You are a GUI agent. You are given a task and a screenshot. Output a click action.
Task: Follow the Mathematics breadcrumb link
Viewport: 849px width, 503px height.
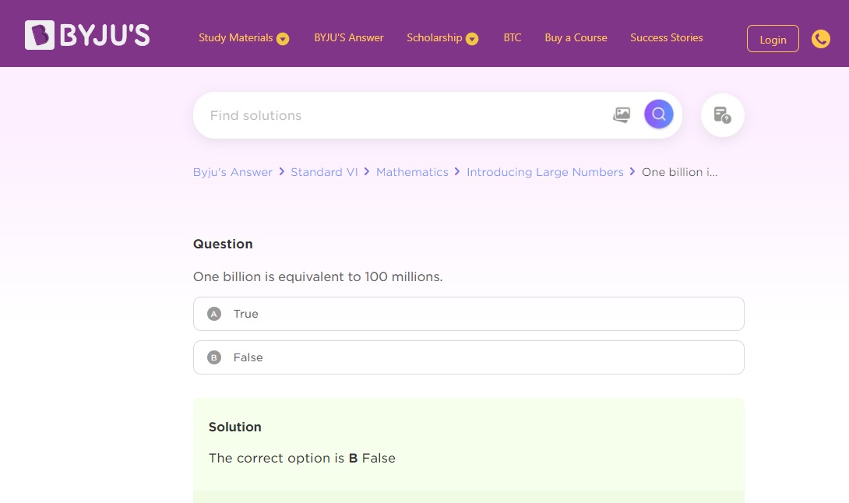click(x=412, y=172)
